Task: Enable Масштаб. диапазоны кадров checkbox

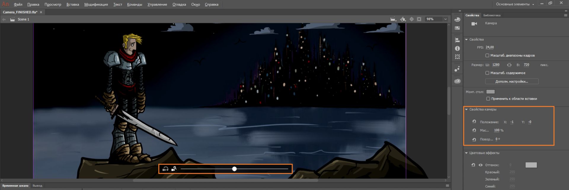Action: pos(487,55)
